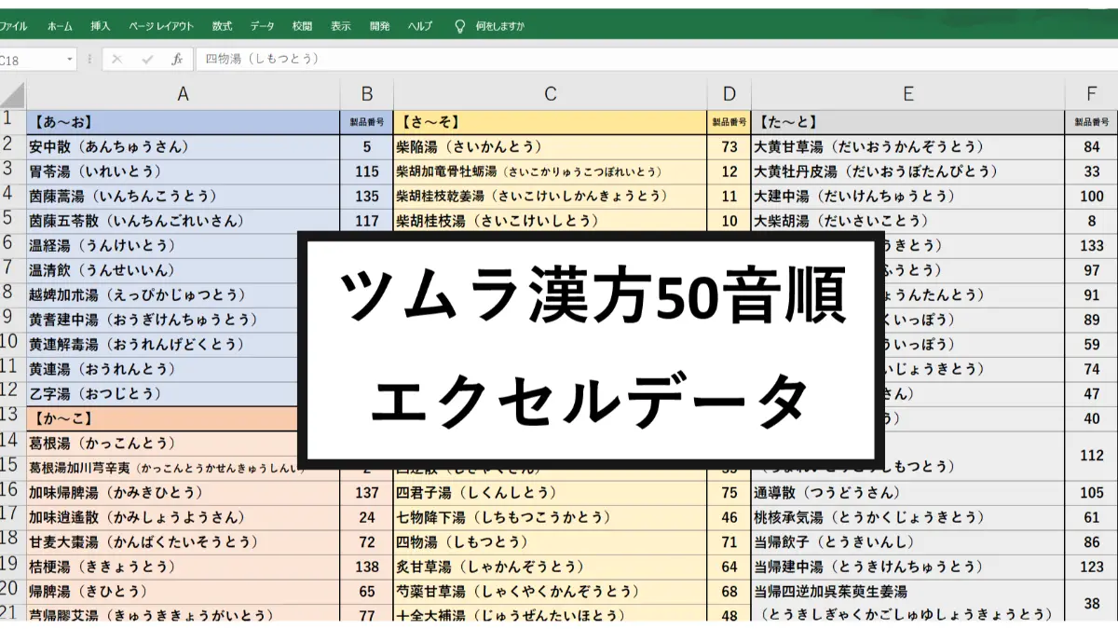Select column D header
1118x629 pixels.
[729, 93]
